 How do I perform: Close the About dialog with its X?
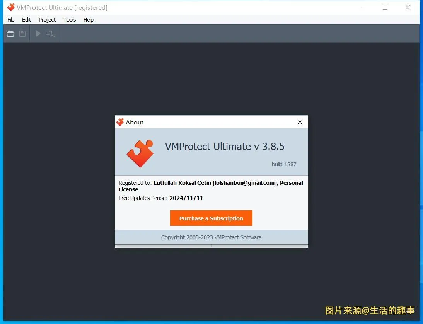[300, 122]
